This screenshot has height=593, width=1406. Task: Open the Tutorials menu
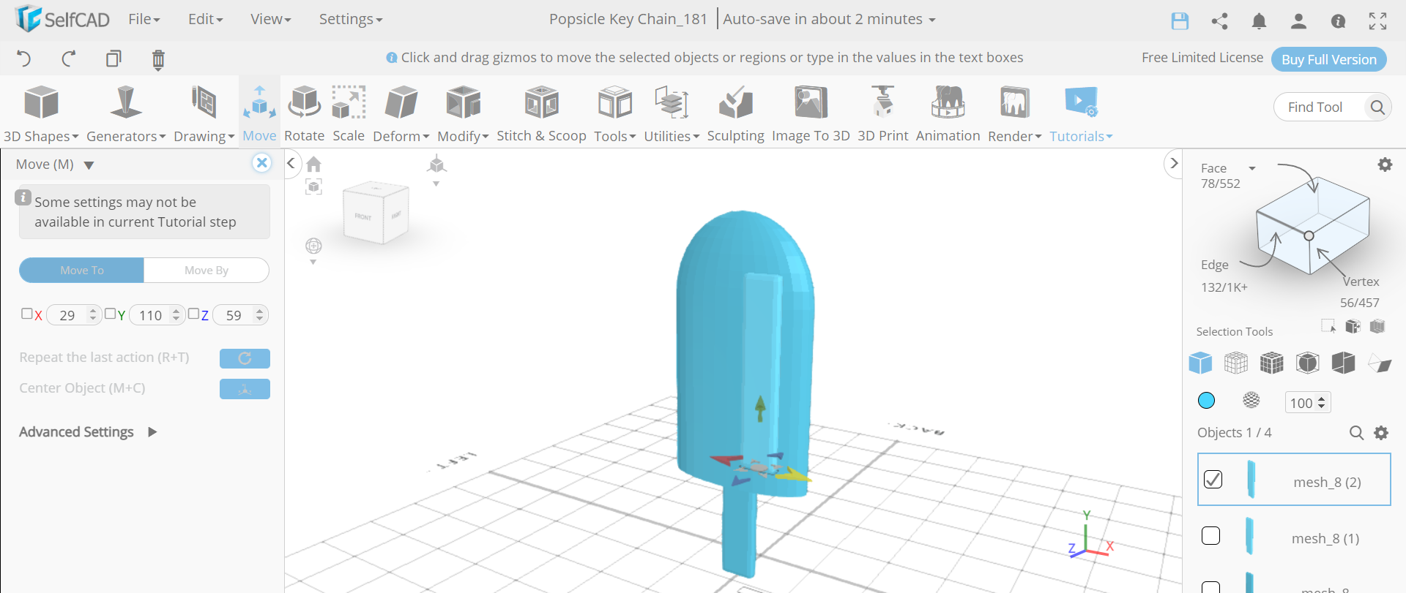(1081, 113)
